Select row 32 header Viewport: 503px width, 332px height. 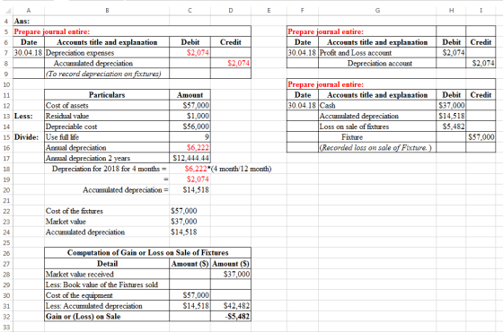pos(6,317)
